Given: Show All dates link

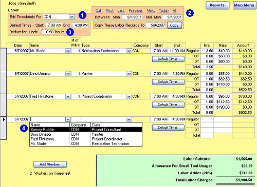Looking at the screenshot, I should tap(174, 11).
